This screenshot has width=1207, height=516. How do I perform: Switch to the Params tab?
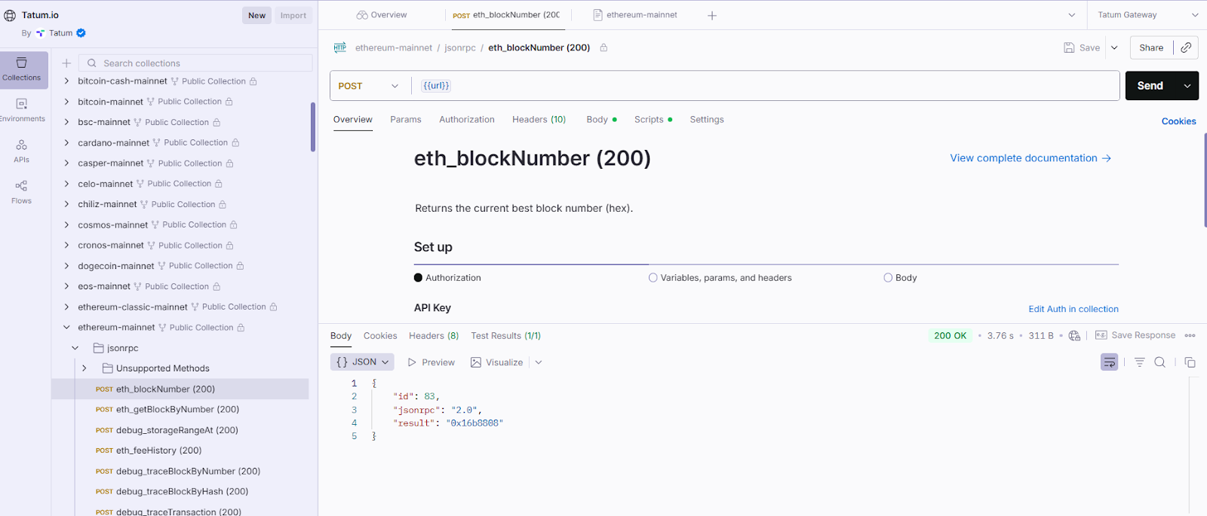406,120
